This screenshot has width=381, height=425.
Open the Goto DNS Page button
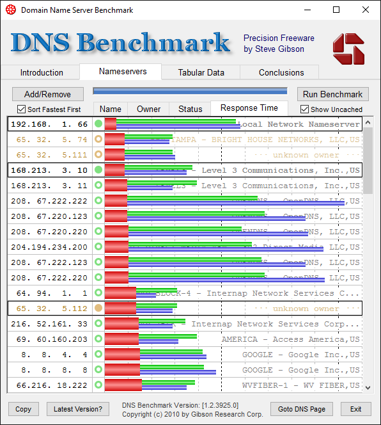click(x=302, y=409)
